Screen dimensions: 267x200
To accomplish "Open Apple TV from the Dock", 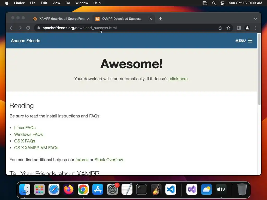I will tap(221, 189).
